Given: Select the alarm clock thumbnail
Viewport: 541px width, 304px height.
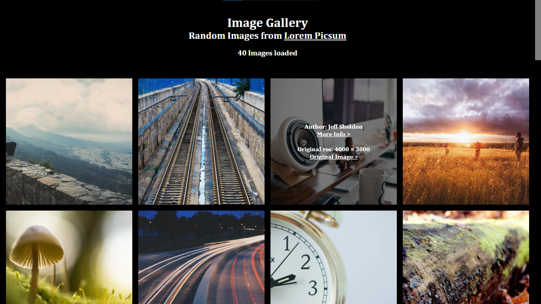Looking at the screenshot, I should pos(333,257).
